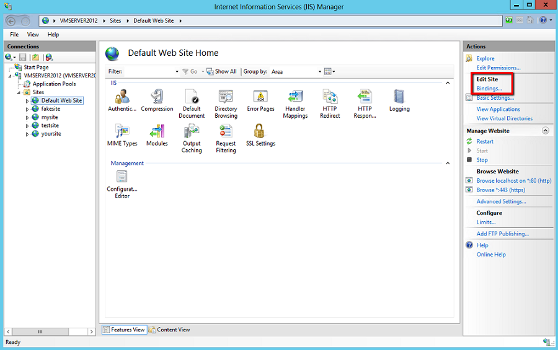Open the Group by Area dropdown
Viewport: 558px width, 350px height.
tap(296, 72)
